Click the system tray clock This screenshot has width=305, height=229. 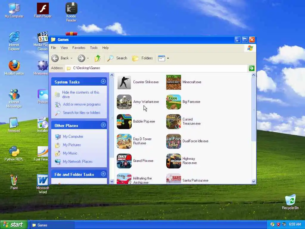click(x=295, y=224)
